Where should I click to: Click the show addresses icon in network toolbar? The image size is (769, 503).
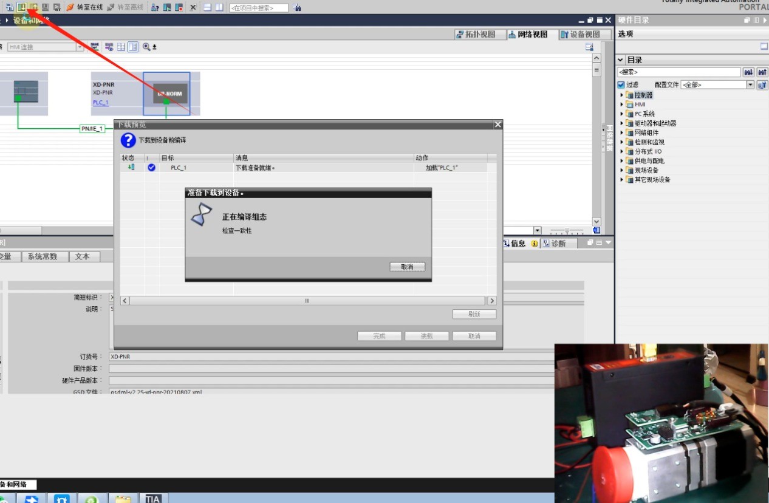pos(109,47)
